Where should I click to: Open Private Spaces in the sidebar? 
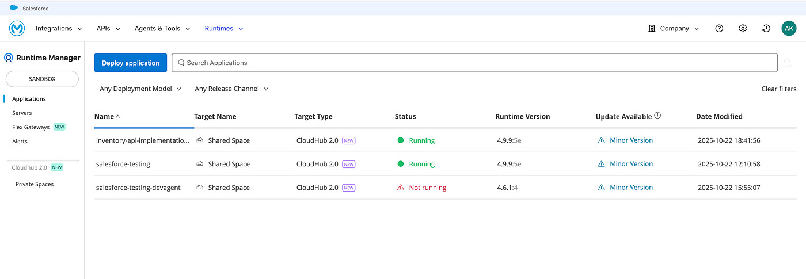click(x=35, y=184)
